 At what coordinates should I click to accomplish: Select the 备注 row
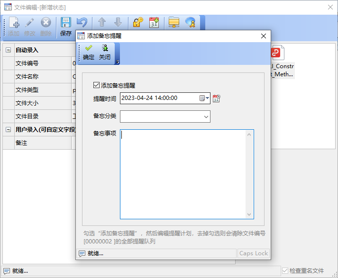39,143
